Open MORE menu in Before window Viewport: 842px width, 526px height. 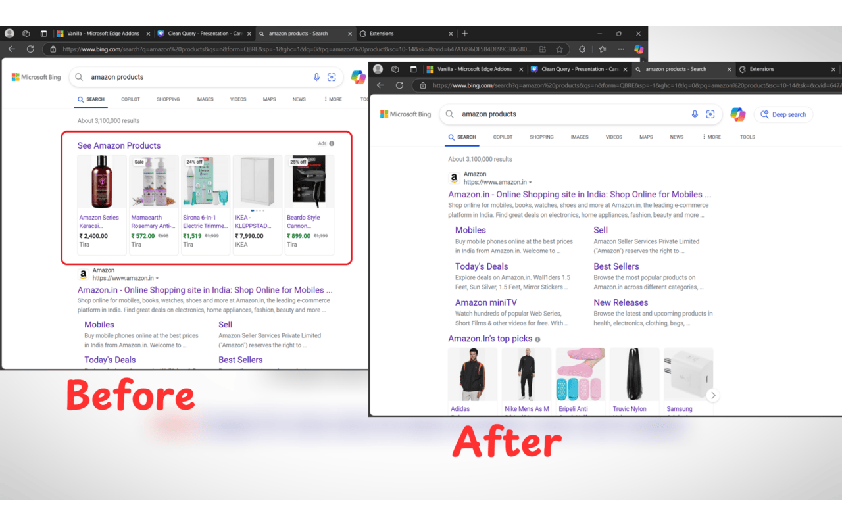[333, 99]
